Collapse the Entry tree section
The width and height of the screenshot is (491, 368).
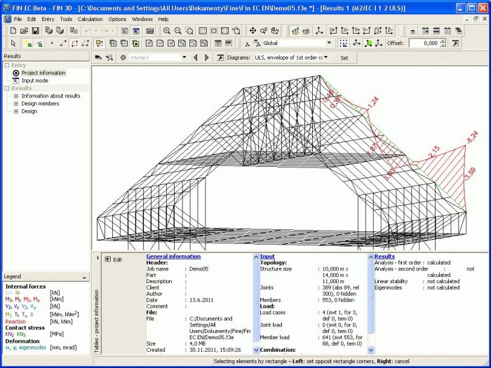6,65
